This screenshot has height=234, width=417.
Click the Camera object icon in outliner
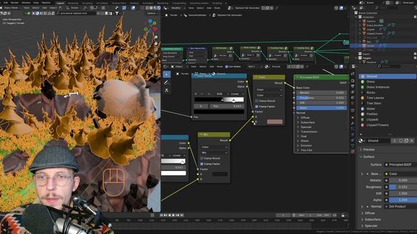pyautogui.click(x=364, y=21)
